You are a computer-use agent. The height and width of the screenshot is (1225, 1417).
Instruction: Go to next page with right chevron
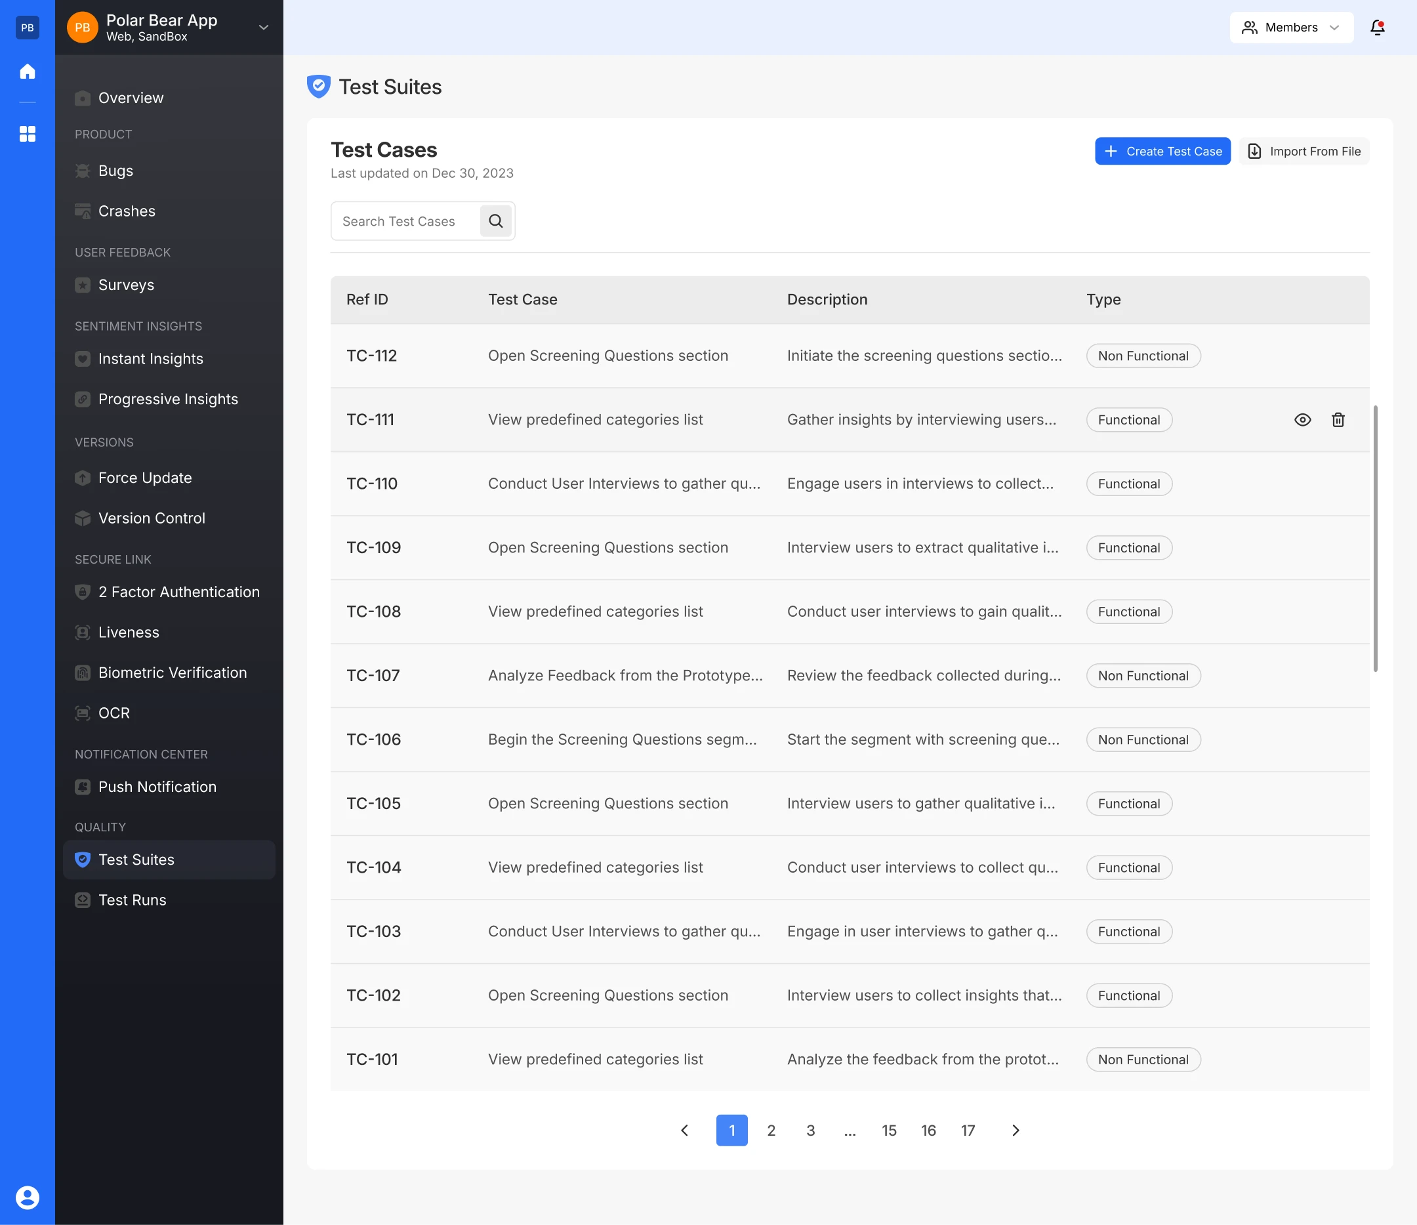1016,1130
